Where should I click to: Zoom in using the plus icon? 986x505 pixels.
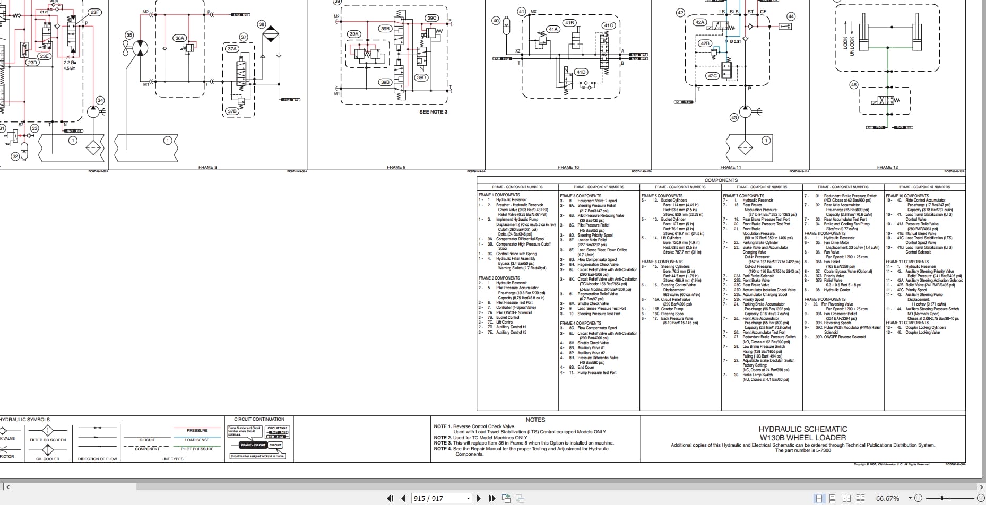[981, 499]
